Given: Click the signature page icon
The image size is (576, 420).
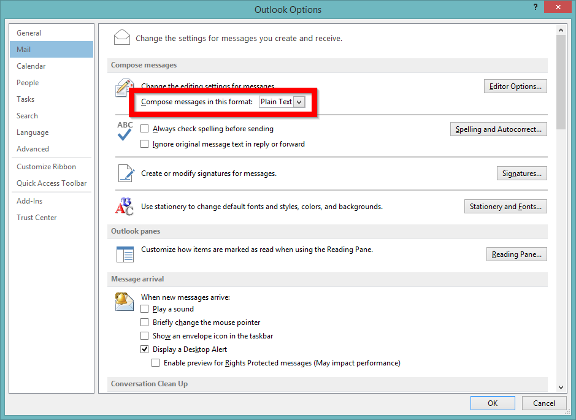Looking at the screenshot, I should coord(126,173).
